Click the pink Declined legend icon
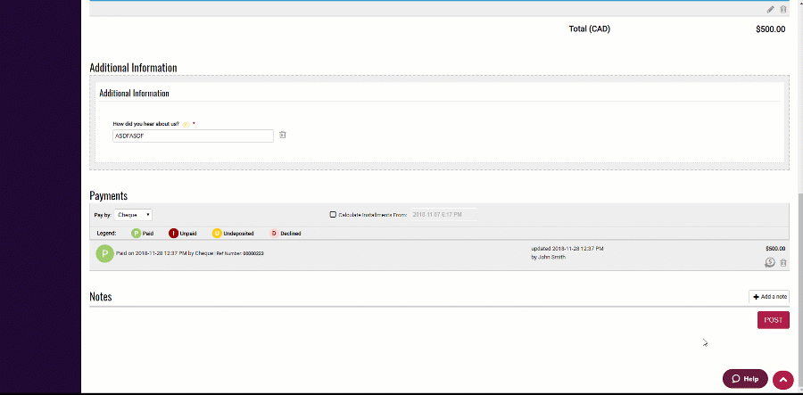803x395 pixels. coord(274,234)
